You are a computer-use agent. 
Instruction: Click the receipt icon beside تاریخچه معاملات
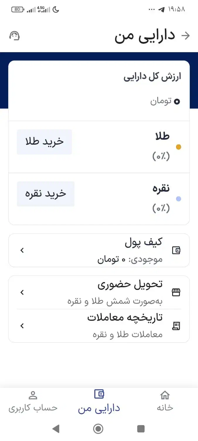[x=176, y=325]
